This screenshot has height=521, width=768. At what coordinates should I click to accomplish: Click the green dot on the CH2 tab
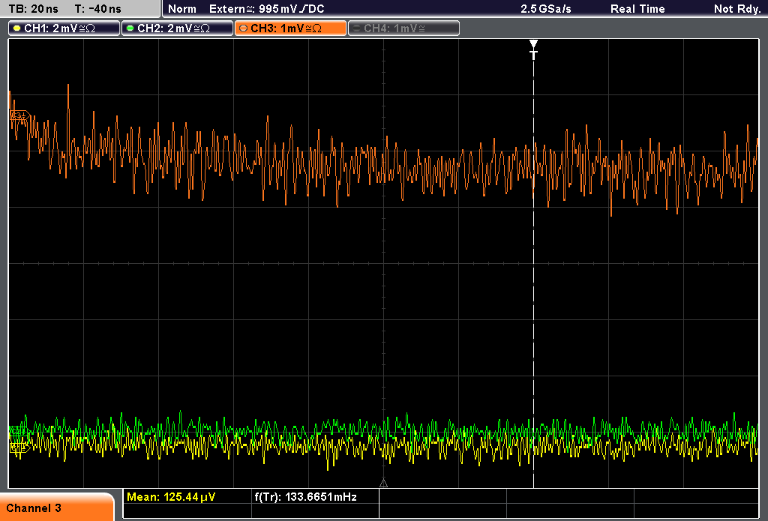pyautogui.click(x=130, y=28)
